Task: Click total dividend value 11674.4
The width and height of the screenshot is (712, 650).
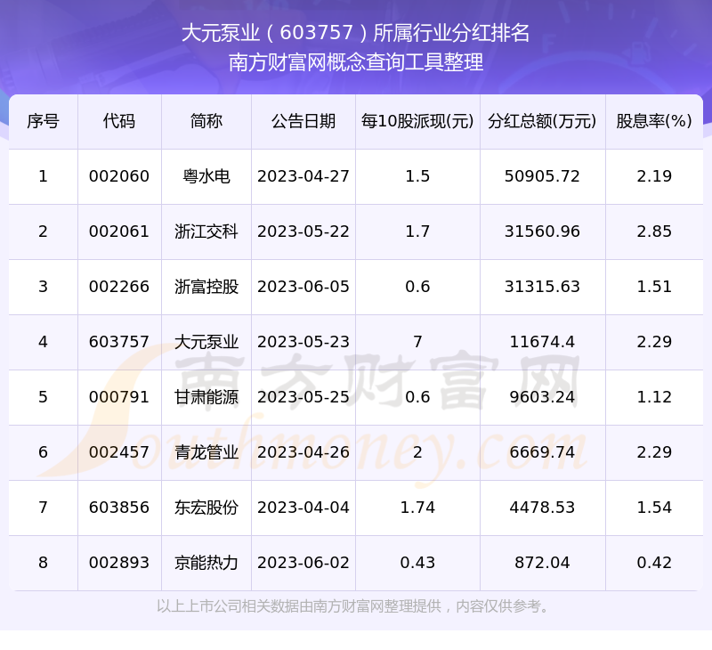Action: [542, 342]
